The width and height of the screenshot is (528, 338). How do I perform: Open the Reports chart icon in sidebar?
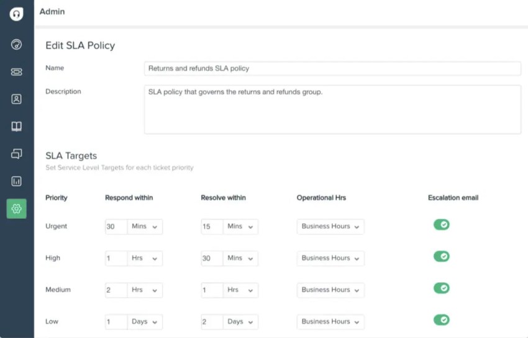[17, 181]
